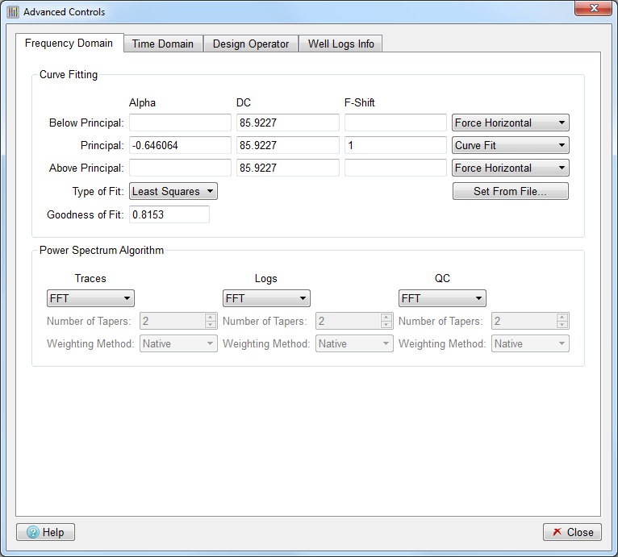
Task: Click the Principal DC field
Action: [x=288, y=145]
